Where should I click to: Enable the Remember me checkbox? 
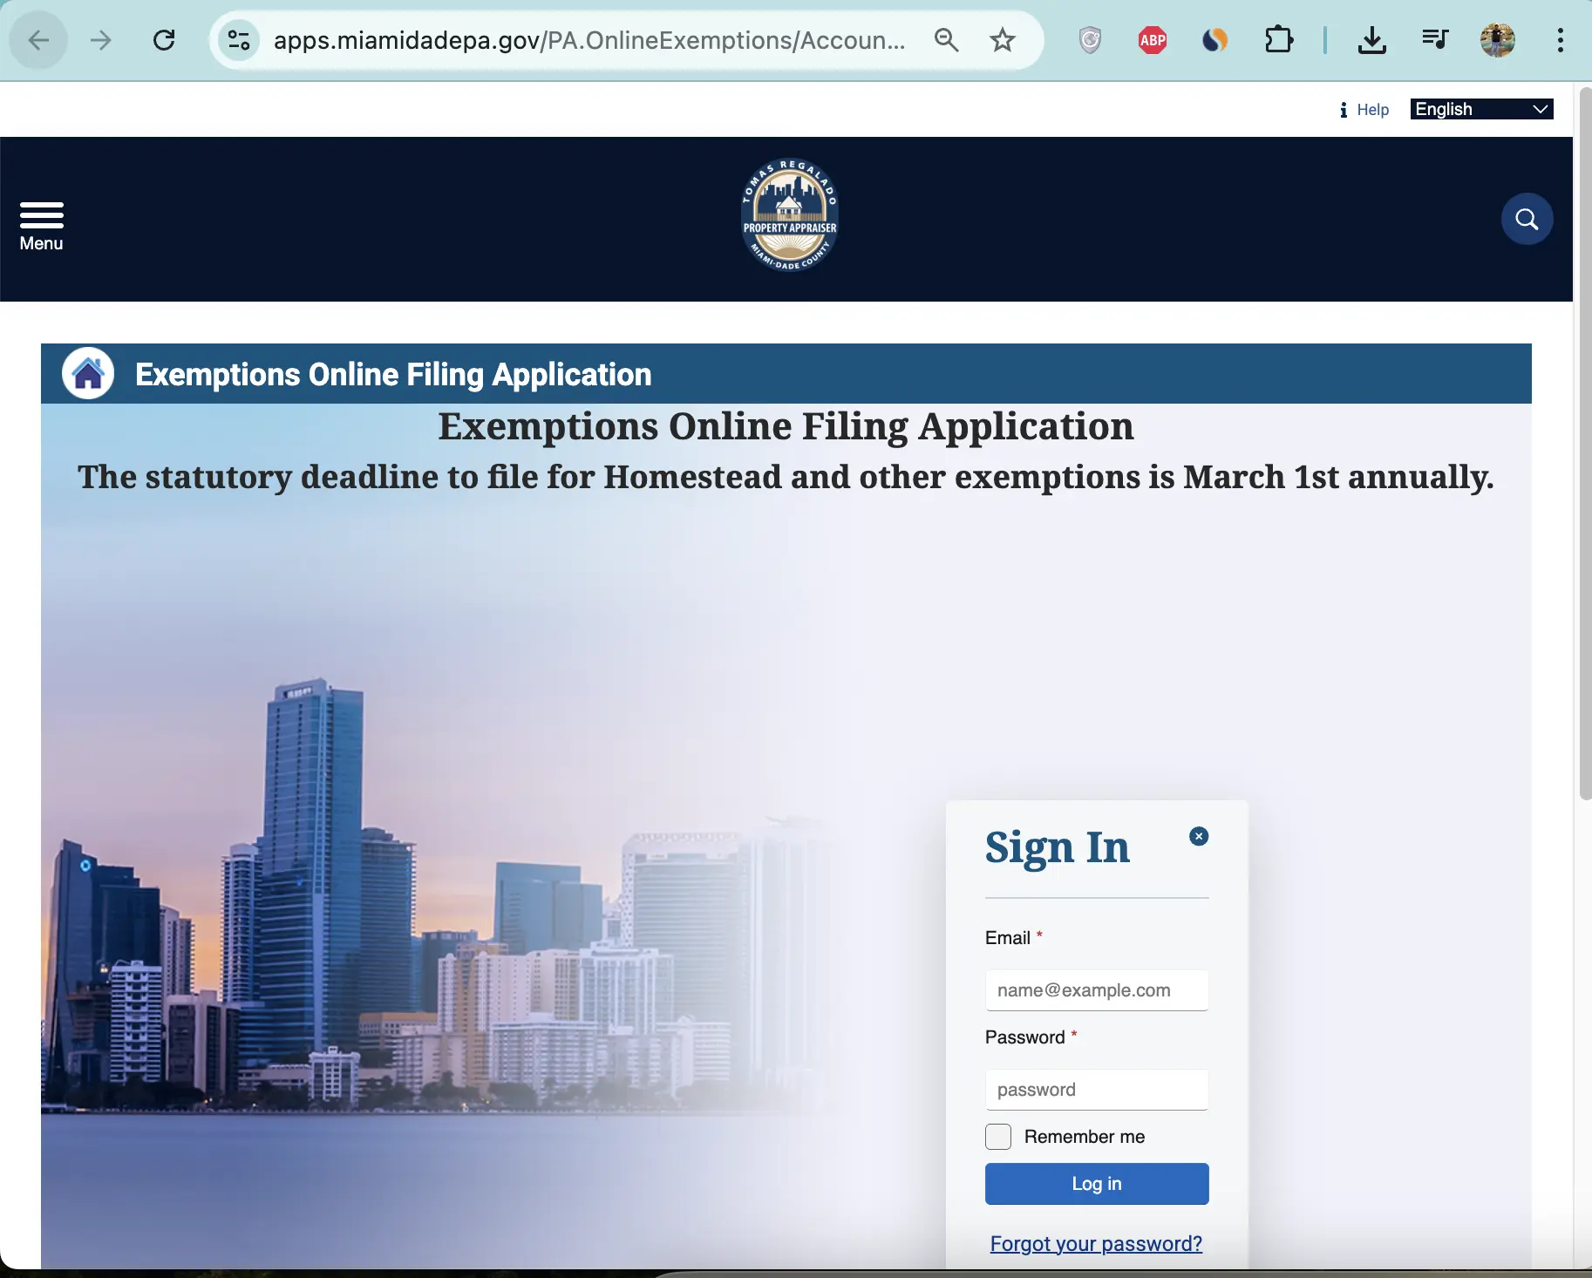click(997, 1136)
